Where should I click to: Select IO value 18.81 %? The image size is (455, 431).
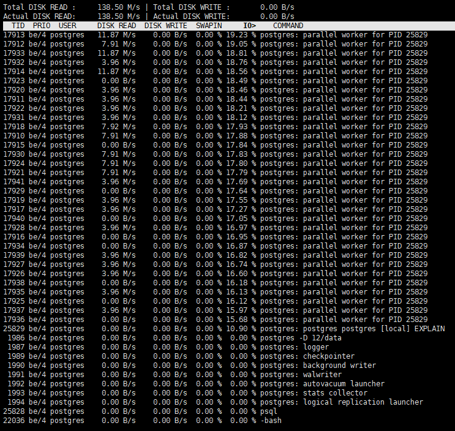pyautogui.click(x=241, y=53)
